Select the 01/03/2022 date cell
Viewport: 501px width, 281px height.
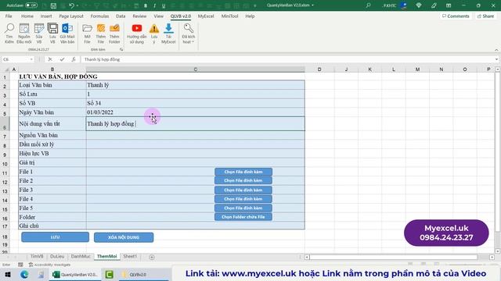pyautogui.click(x=195, y=112)
